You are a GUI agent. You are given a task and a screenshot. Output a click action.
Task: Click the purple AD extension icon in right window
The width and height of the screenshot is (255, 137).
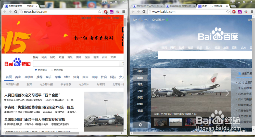(x=240, y=12)
